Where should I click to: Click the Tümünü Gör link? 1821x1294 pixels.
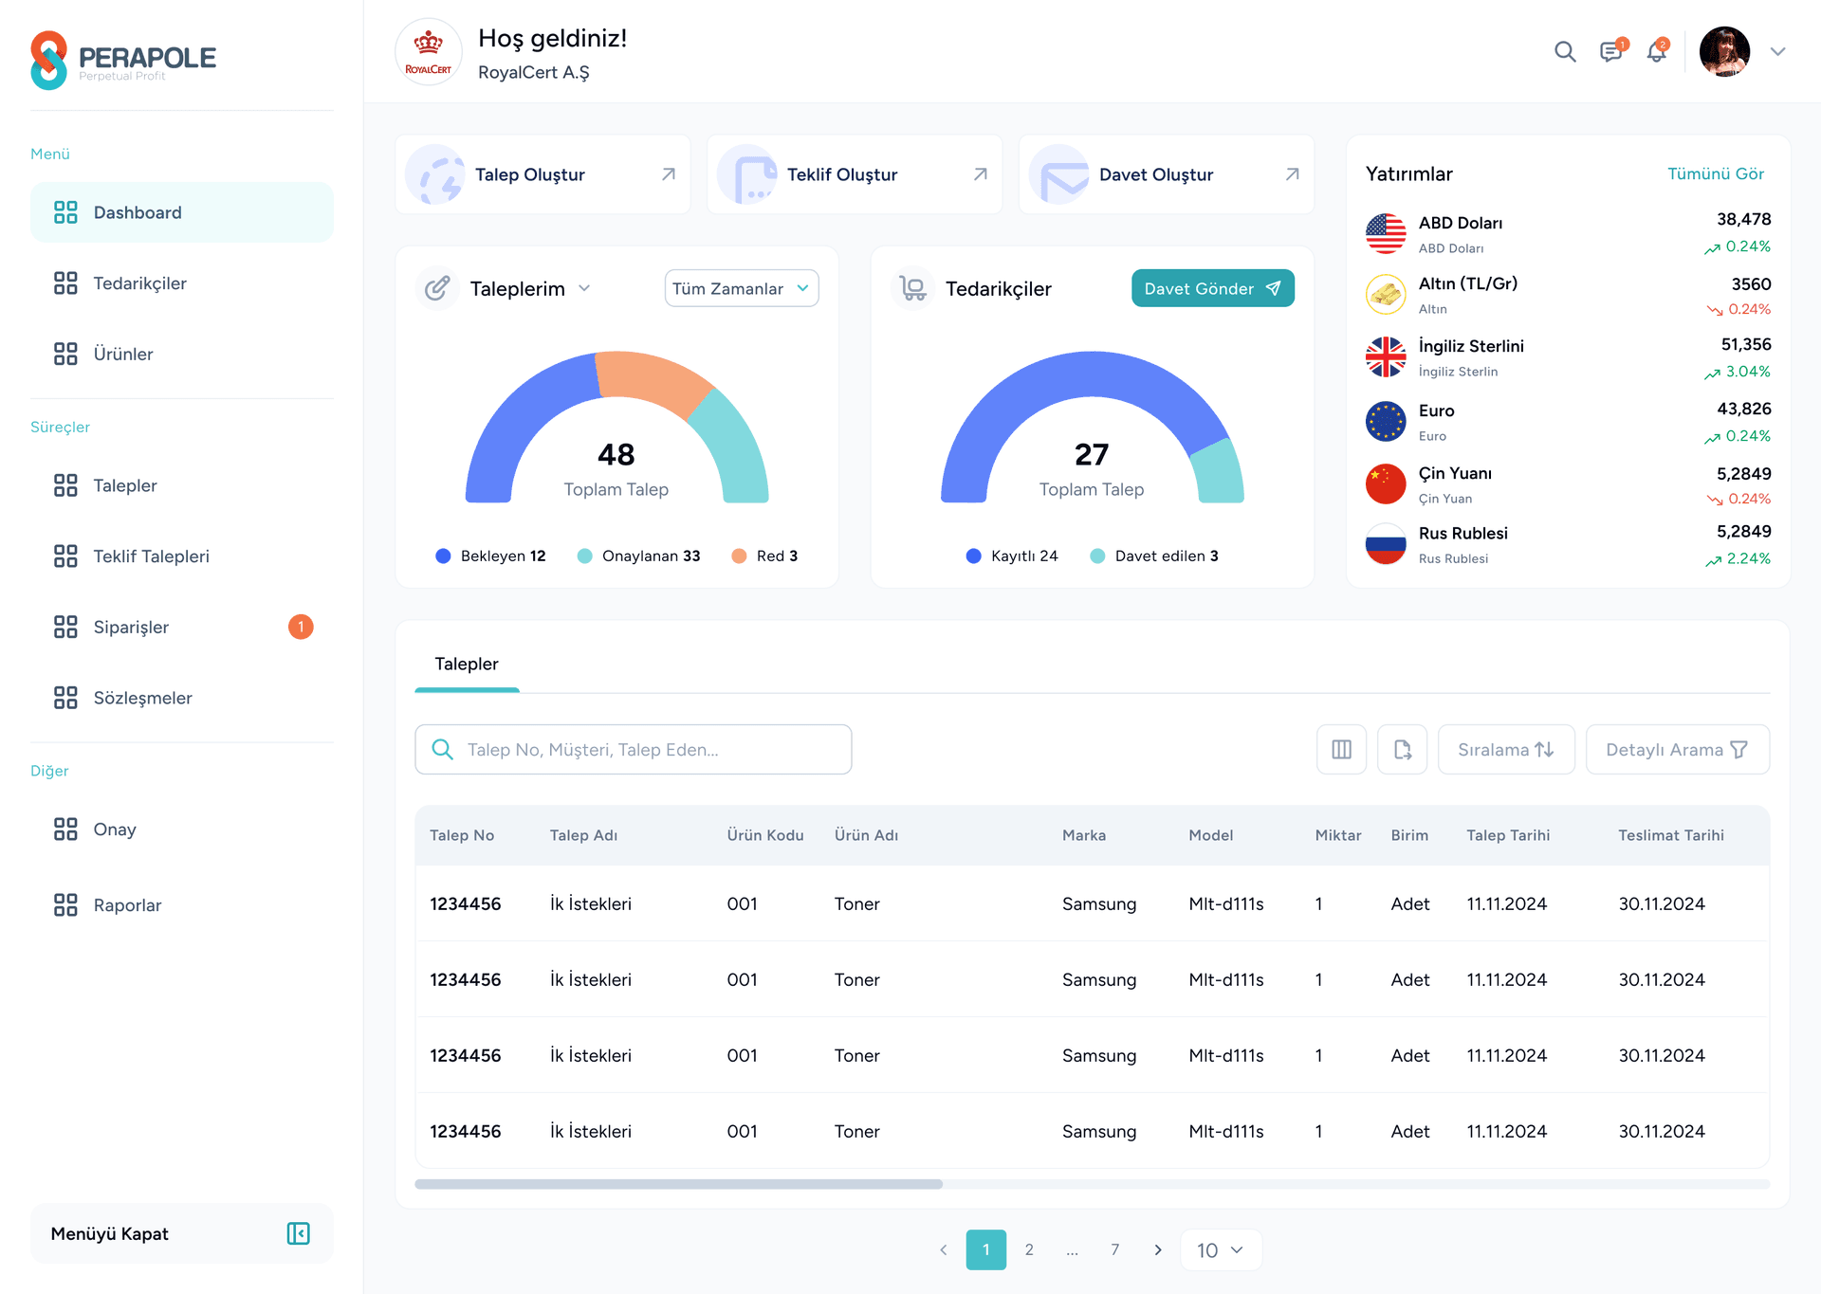tap(1716, 173)
